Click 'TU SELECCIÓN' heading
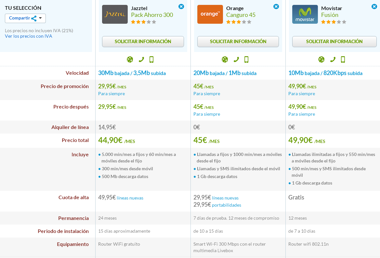The image size is (380, 258). 23,8
